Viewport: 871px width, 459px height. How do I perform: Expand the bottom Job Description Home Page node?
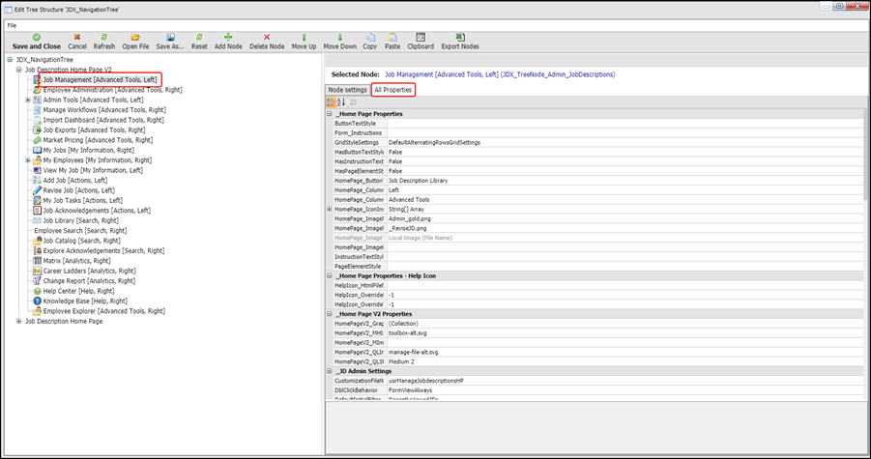click(18, 321)
